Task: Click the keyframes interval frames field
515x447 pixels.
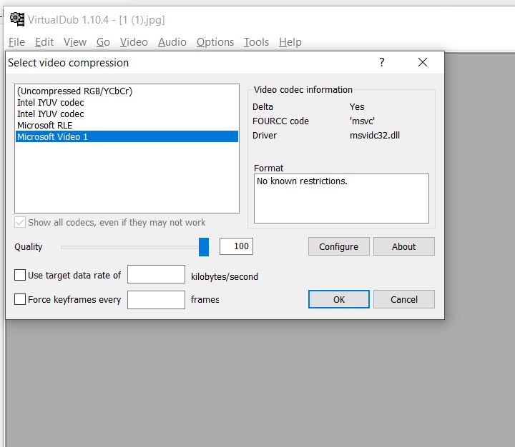Action: click(x=156, y=300)
